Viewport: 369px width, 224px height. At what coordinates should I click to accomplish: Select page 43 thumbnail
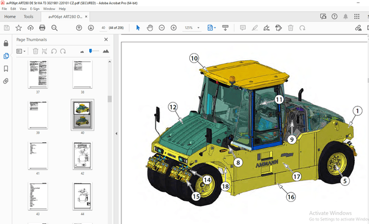38,196
